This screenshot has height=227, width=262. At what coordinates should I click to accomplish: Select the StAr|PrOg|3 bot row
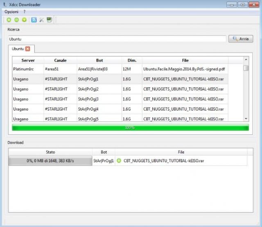click(99, 99)
